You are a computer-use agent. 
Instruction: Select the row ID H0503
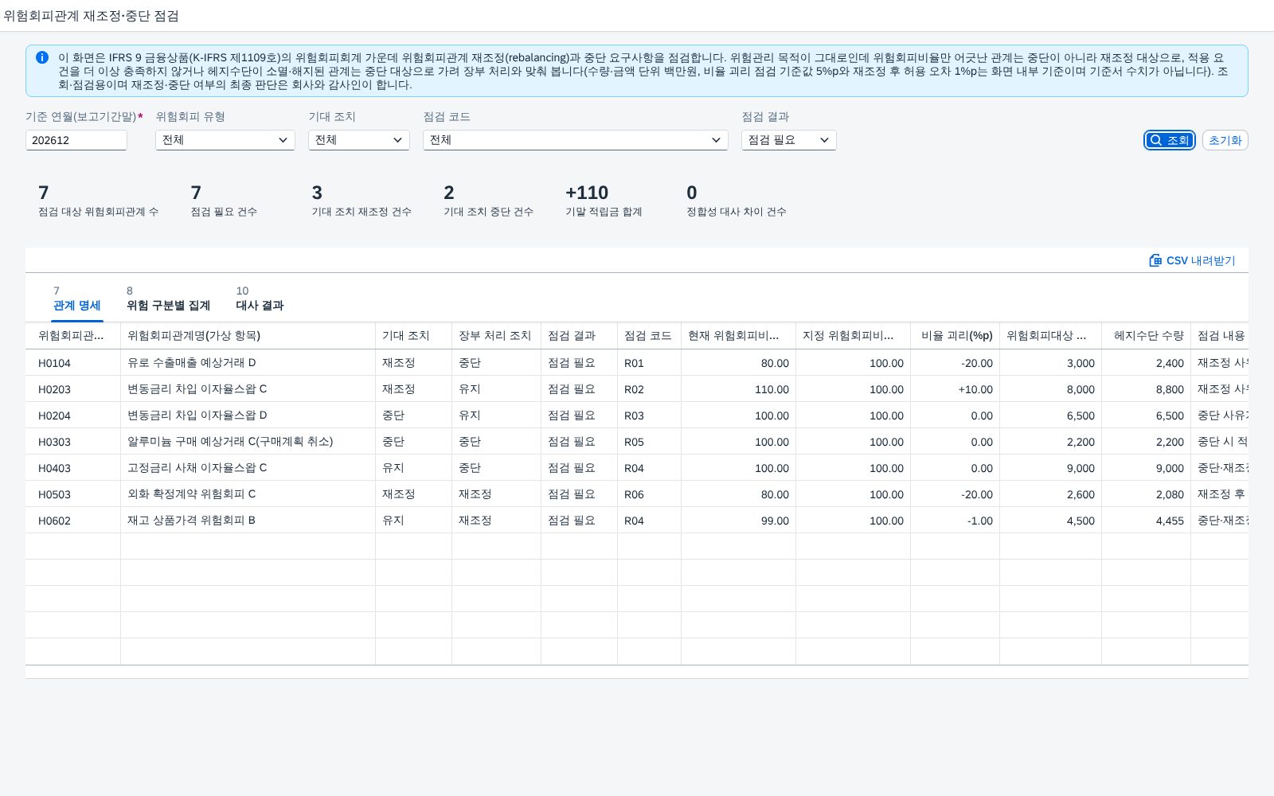54,494
